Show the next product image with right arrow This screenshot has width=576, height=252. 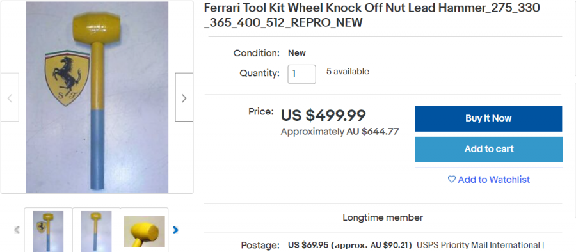(184, 97)
